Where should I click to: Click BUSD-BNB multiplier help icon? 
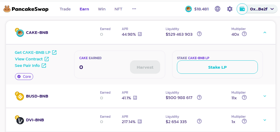(x=244, y=98)
